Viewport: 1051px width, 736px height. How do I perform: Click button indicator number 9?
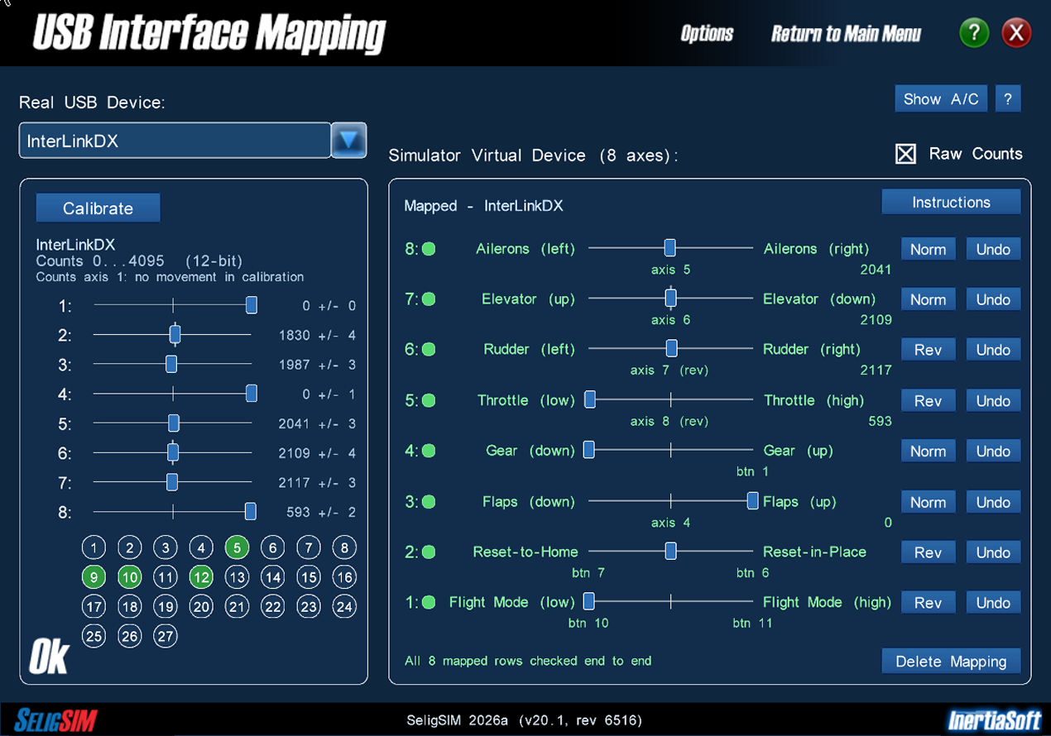[x=94, y=577]
